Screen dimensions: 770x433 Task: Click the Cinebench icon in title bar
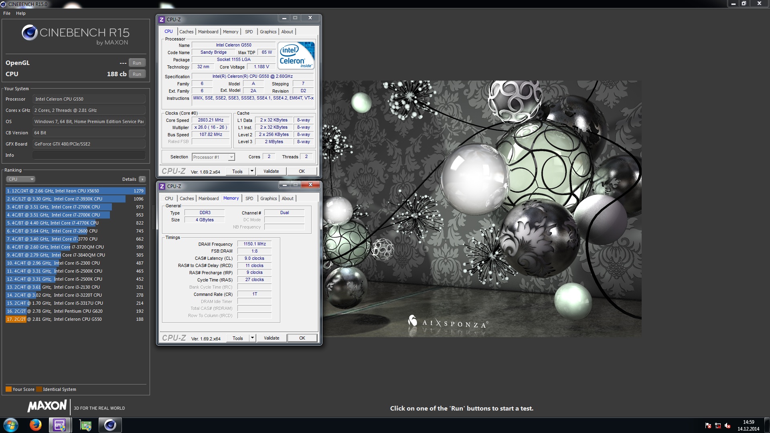point(4,4)
